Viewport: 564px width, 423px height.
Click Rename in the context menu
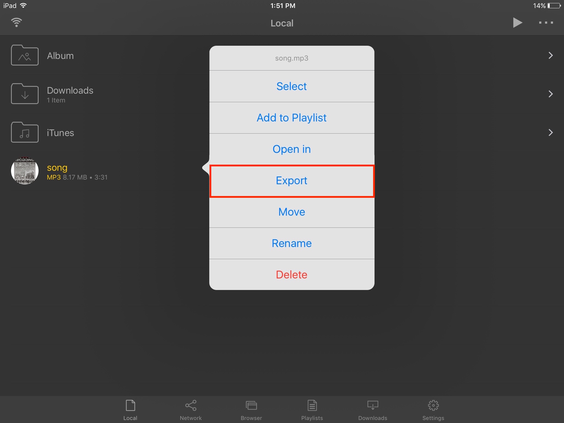[x=291, y=243]
